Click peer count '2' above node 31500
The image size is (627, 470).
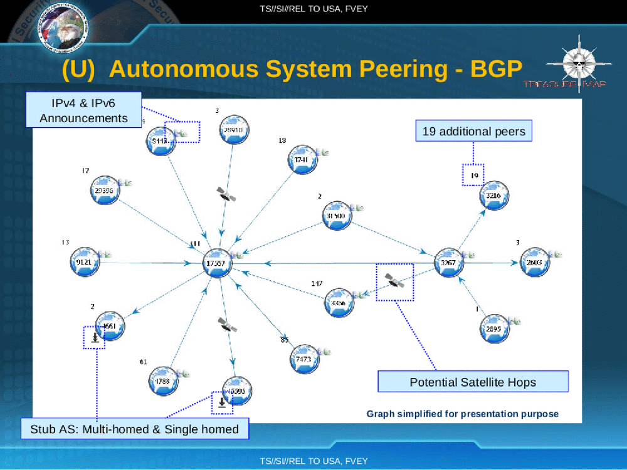320,196
